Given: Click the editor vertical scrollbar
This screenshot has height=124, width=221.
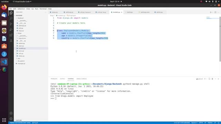Looking at the screenshot, I should tap(220, 39).
